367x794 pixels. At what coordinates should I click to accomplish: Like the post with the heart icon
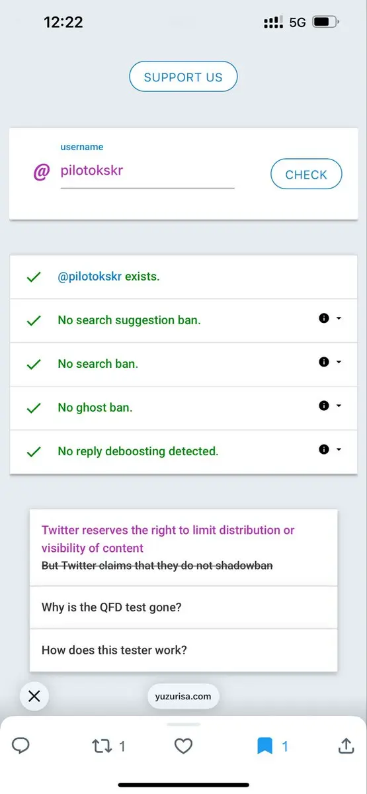183,746
